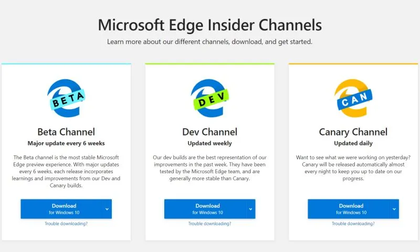420x252 pixels.
Task: Expand the Beta download platform dropdown arrow
Action: 107,208
